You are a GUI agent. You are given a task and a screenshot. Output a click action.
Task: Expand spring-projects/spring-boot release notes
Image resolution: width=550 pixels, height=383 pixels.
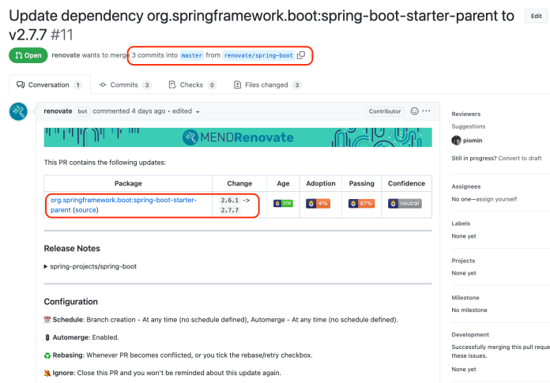[x=90, y=266]
